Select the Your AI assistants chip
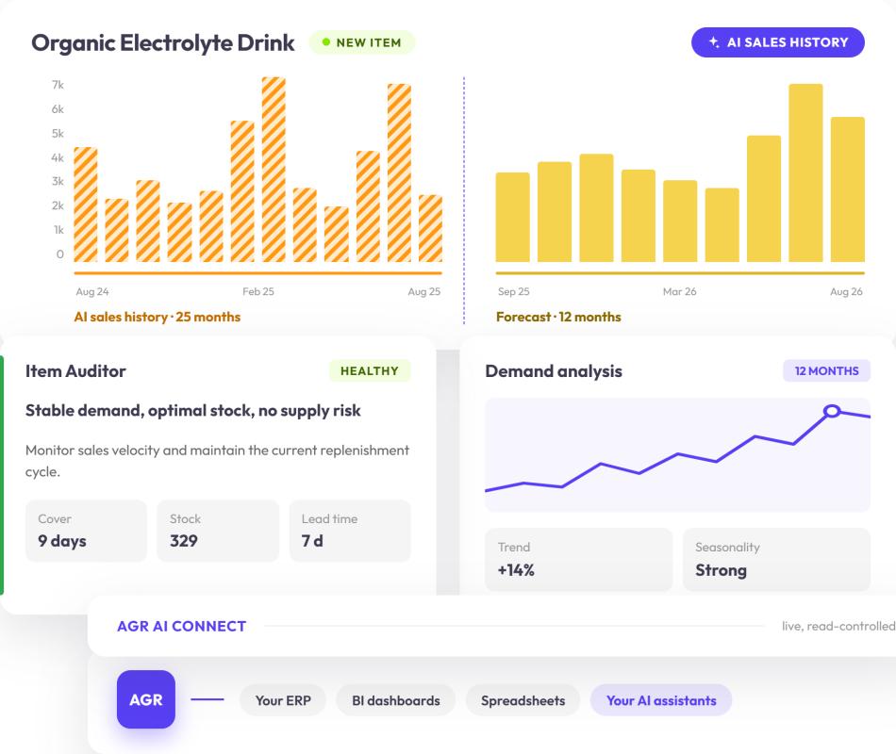The height and width of the screenshot is (754, 896). (x=661, y=700)
